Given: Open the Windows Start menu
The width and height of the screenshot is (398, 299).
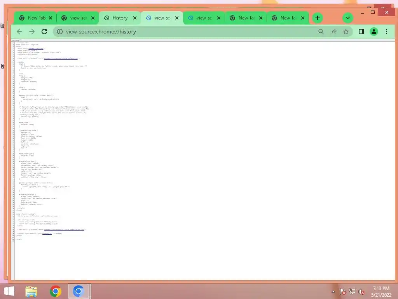Looking at the screenshot, I should point(9,291).
